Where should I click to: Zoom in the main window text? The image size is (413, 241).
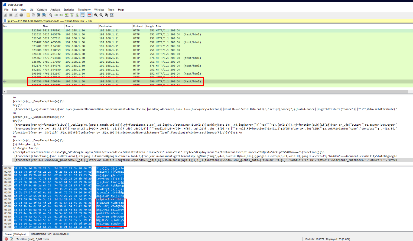coord(96,15)
